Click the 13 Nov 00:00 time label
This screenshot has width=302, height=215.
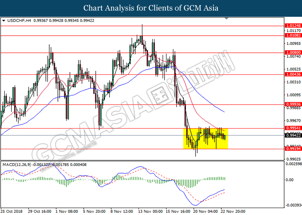click(151, 212)
